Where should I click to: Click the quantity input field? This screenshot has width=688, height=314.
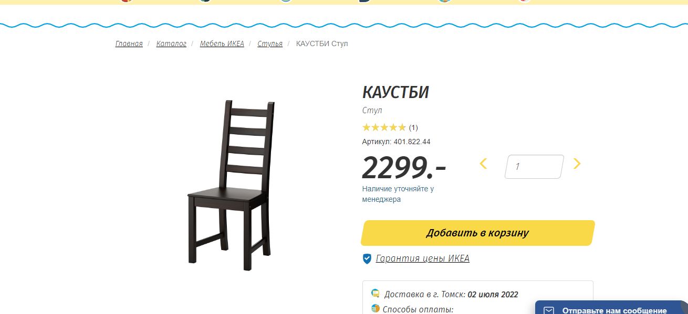[x=534, y=167]
